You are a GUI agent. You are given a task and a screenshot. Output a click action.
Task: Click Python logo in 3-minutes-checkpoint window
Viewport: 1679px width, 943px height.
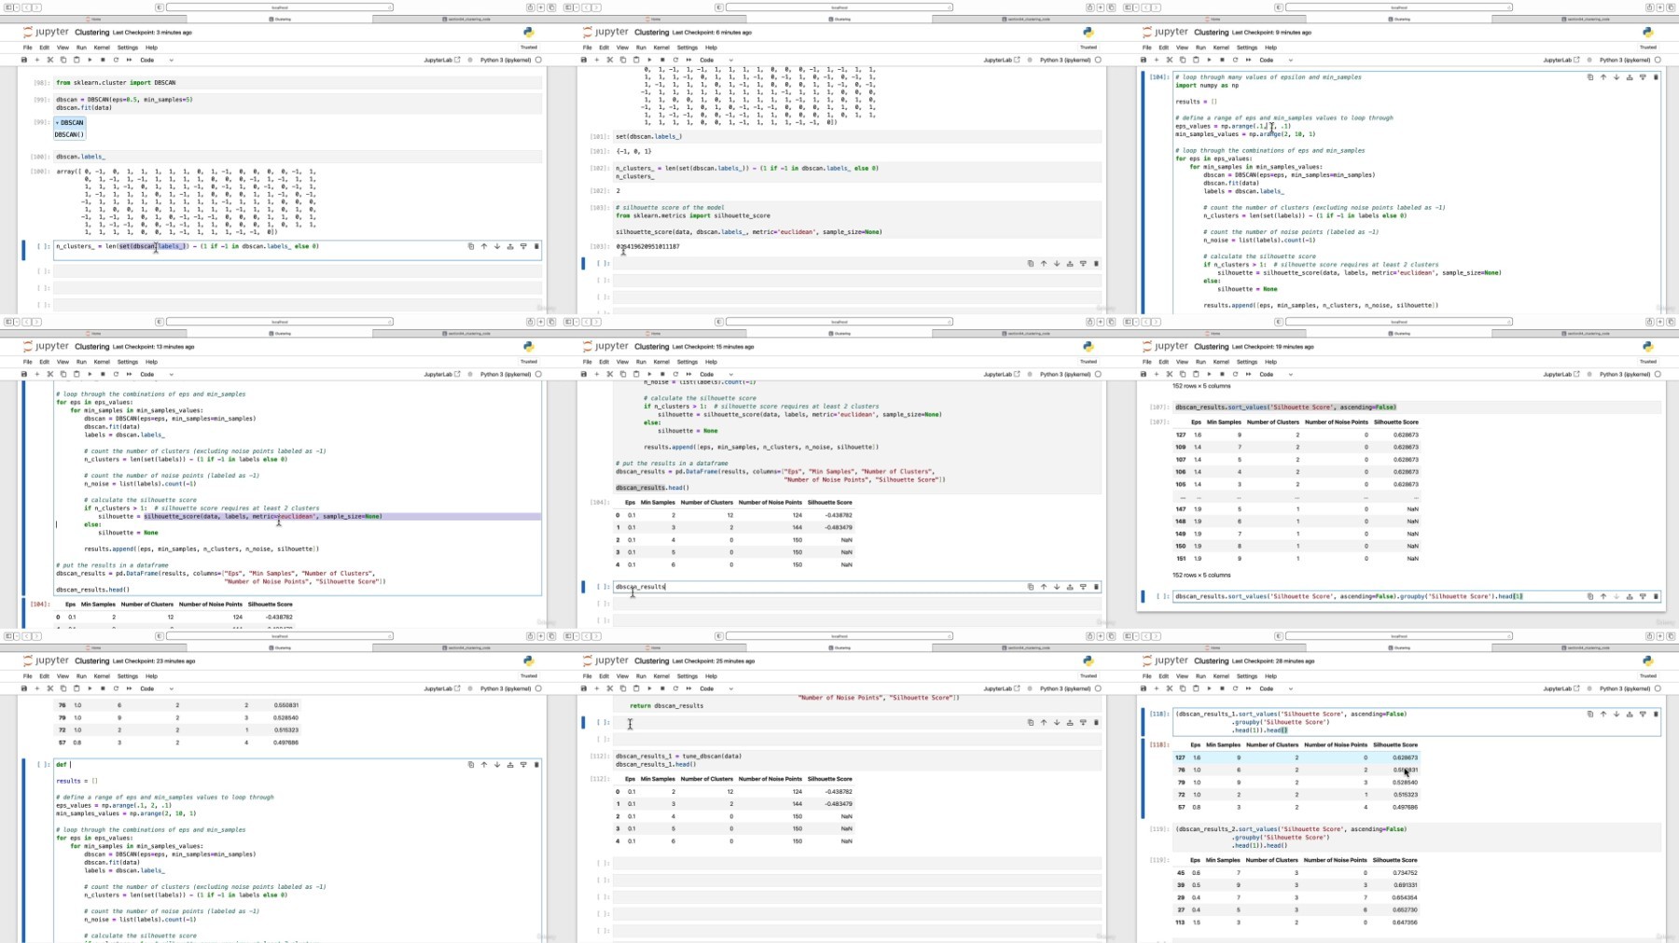[528, 32]
